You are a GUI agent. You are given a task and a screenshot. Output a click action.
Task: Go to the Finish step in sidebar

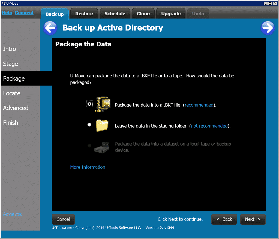(11, 123)
